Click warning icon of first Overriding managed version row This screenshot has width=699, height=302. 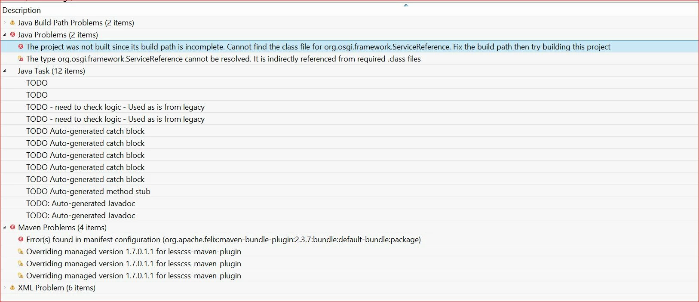[x=21, y=251]
